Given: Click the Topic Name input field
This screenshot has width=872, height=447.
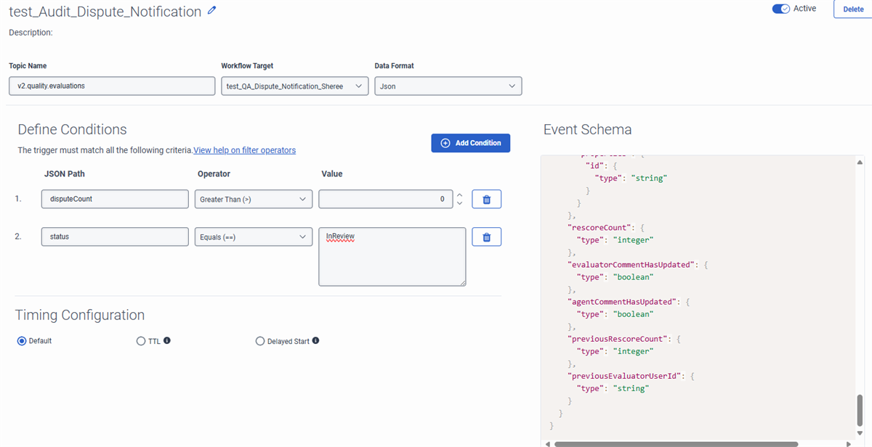Looking at the screenshot, I should (112, 86).
